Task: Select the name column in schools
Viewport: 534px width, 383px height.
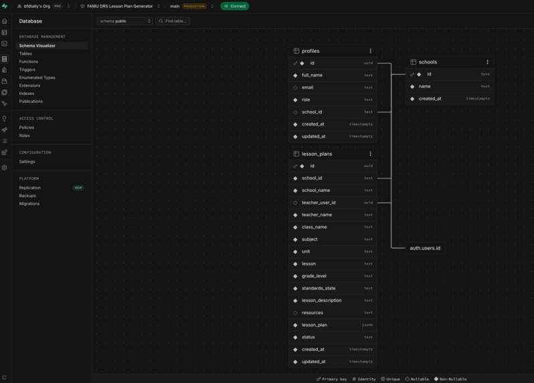Action: 450,86
